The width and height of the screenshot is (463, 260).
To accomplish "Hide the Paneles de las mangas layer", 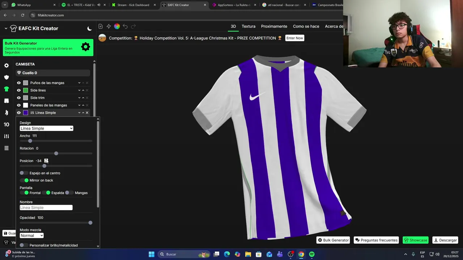I will tap(19, 105).
